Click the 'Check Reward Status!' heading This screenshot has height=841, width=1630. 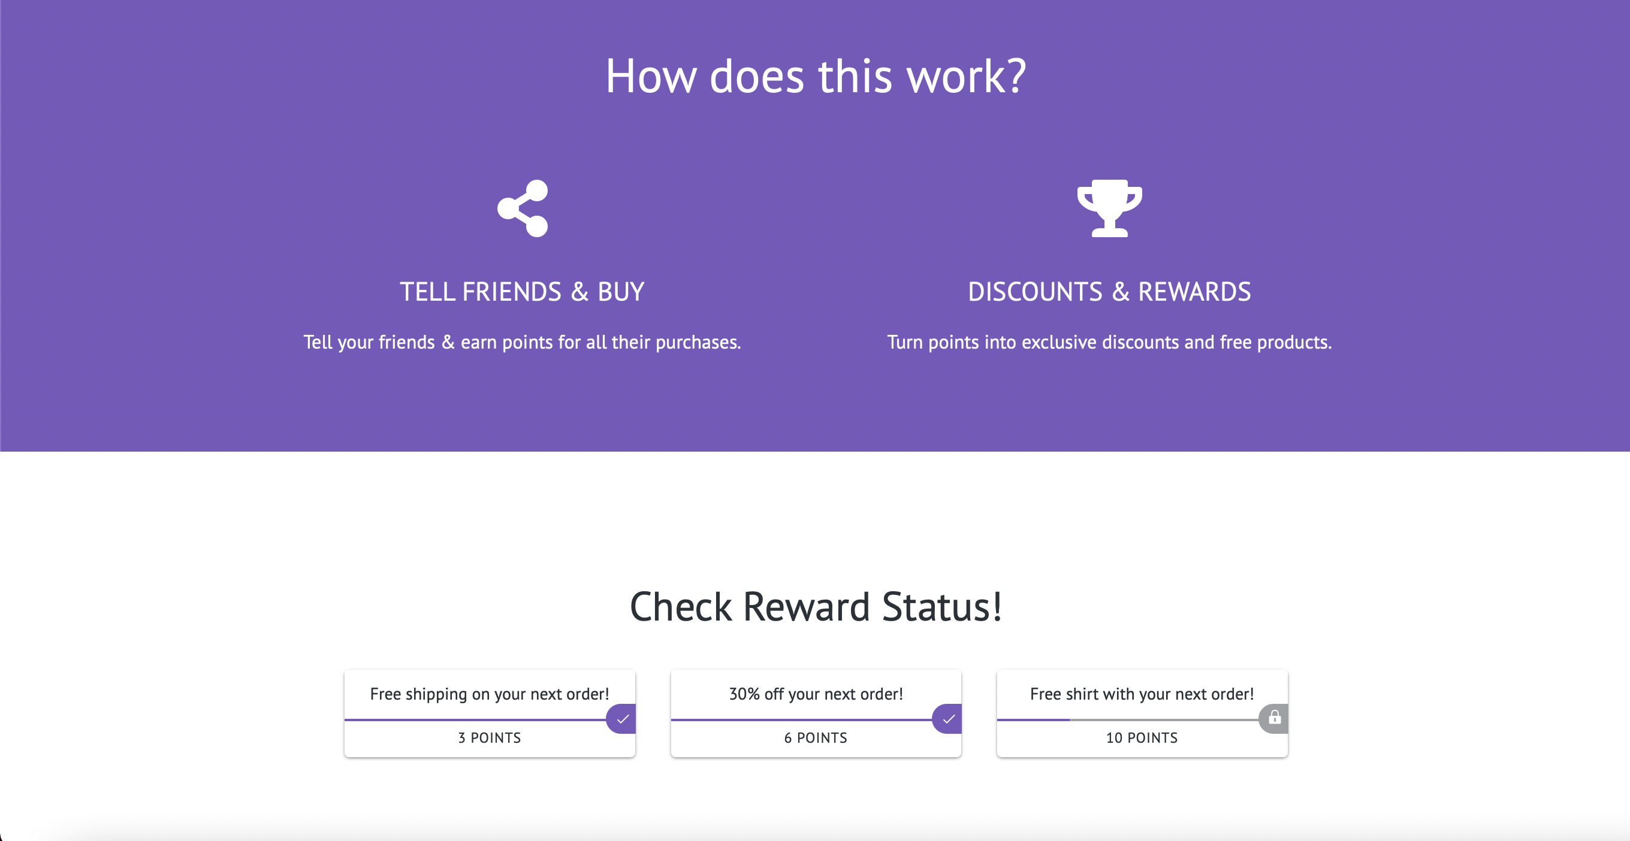point(815,606)
